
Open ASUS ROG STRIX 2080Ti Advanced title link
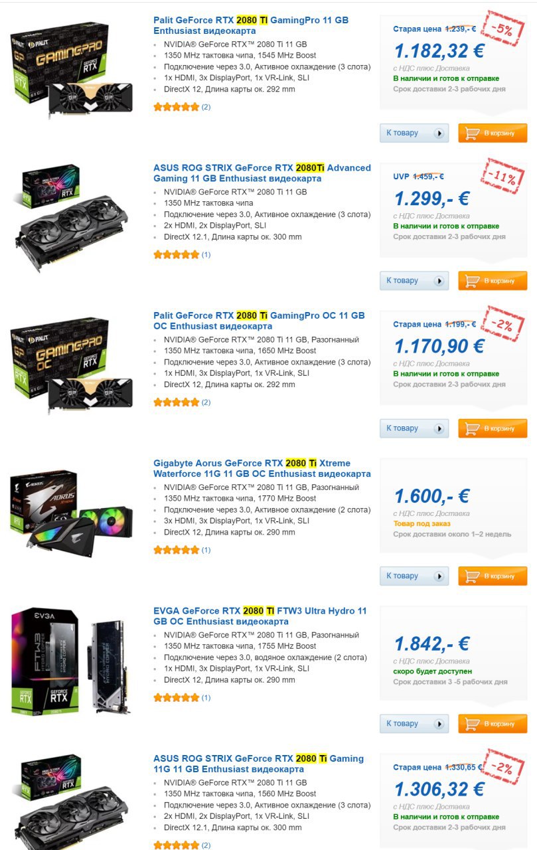[262, 173]
